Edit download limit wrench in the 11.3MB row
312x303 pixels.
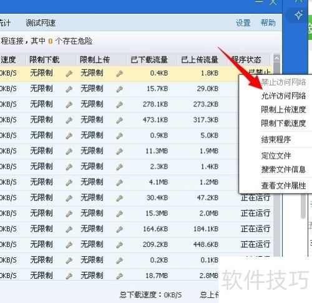click(69, 152)
